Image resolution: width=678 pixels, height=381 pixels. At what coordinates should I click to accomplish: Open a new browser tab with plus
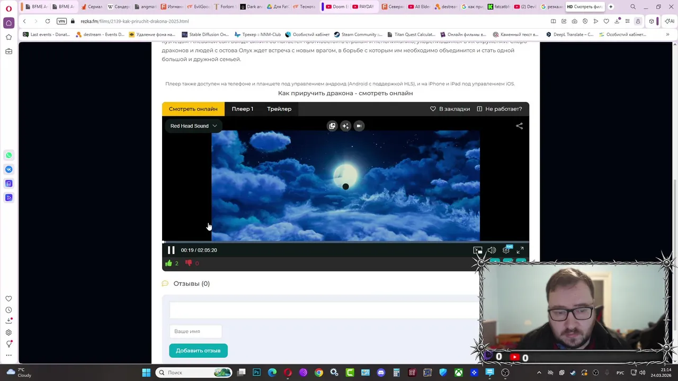(611, 7)
